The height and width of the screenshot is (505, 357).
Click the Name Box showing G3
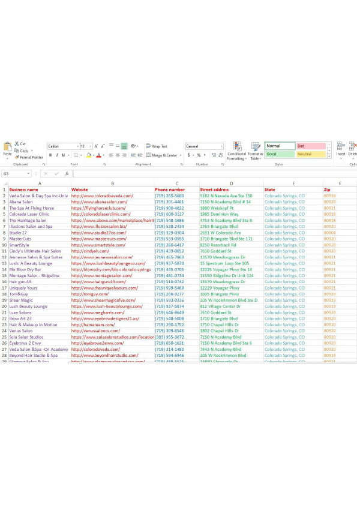tap(16, 173)
